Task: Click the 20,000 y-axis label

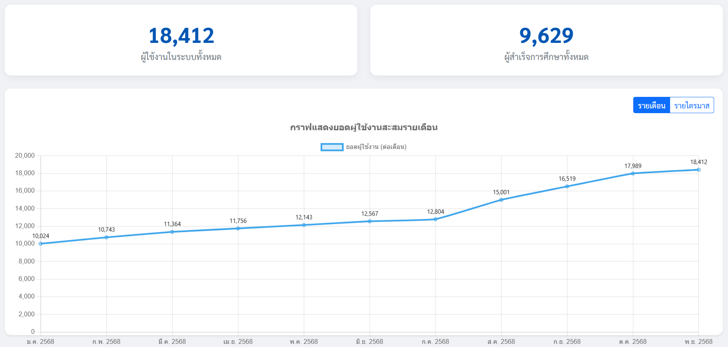Action: [x=25, y=156]
